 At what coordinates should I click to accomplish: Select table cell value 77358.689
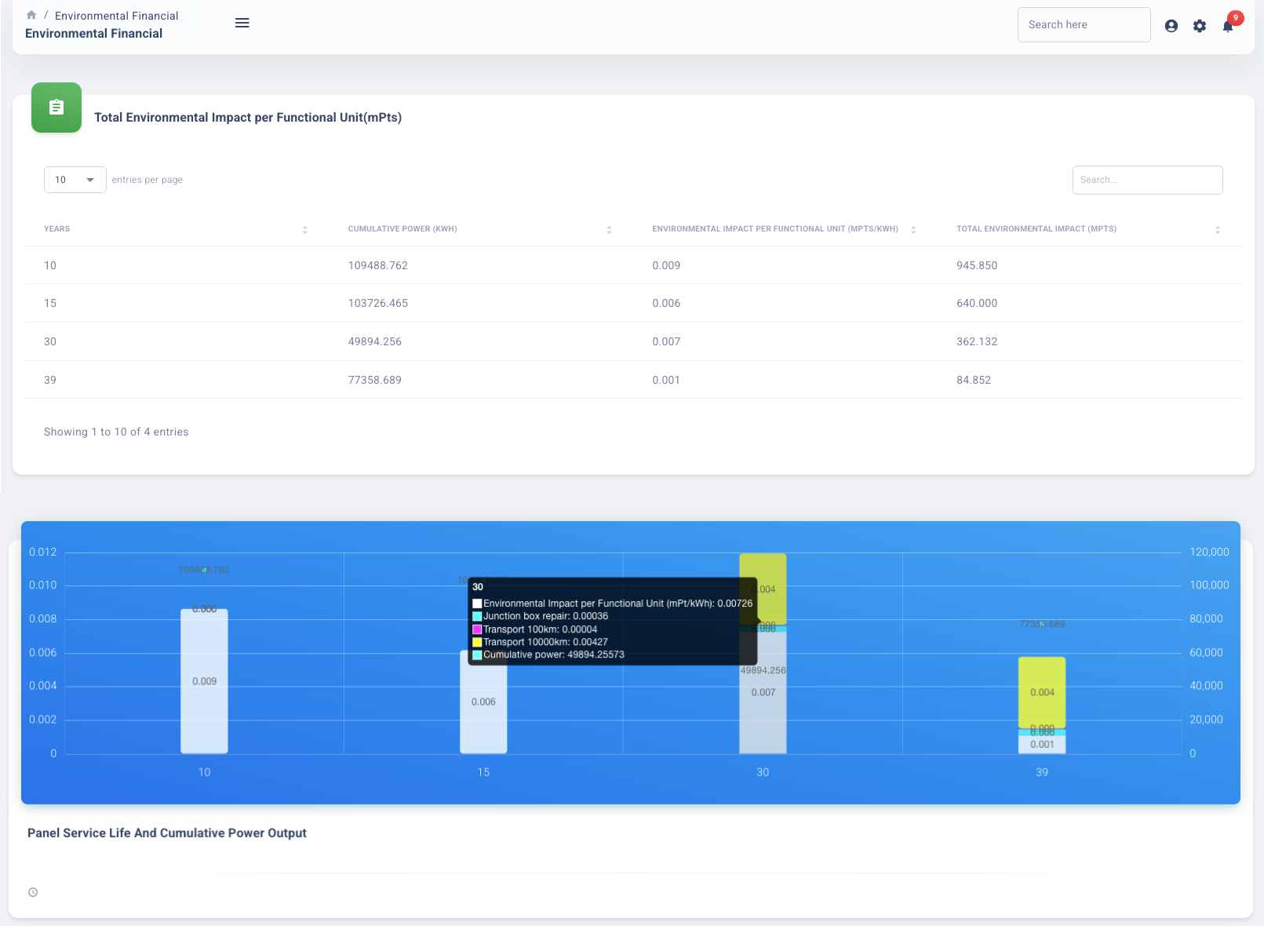[x=375, y=380]
